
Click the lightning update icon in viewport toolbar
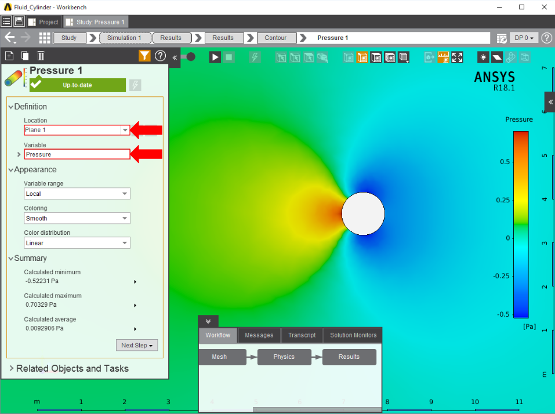tap(255, 57)
